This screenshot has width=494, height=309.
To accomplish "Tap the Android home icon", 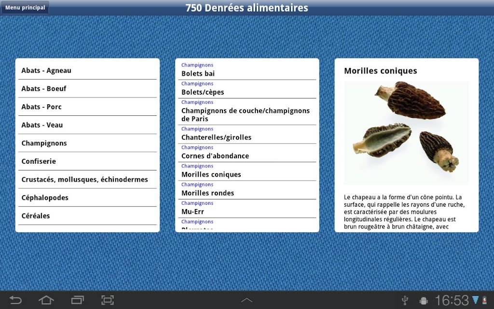I will click(x=46, y=300).
